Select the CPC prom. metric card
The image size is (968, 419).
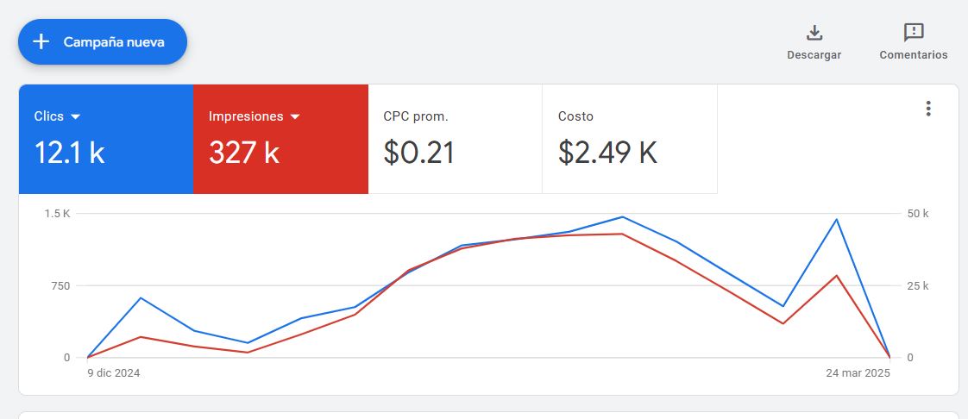click(455, 139)
